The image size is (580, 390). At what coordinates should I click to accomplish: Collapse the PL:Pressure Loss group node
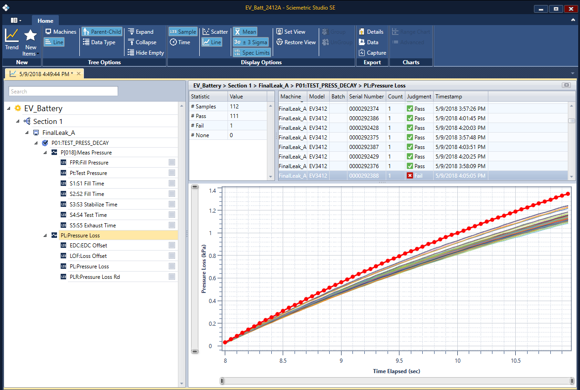(45, 236)
